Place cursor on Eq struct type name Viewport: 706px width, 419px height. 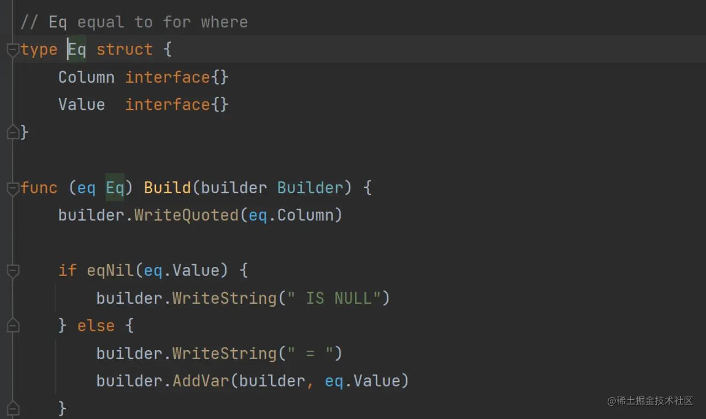click(x=77, y=50)
